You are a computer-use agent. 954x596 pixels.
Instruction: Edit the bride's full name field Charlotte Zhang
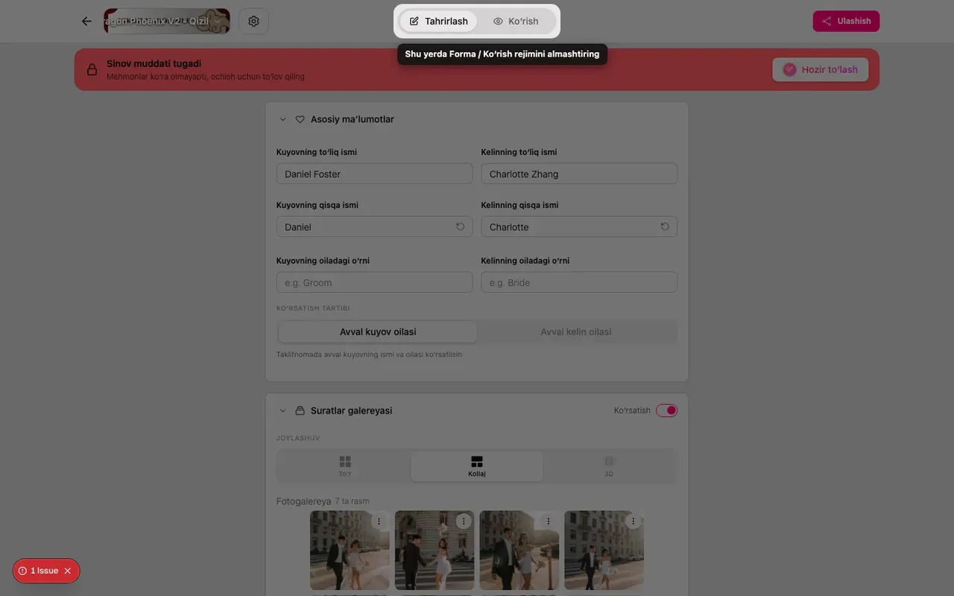(x=579, y=174)
